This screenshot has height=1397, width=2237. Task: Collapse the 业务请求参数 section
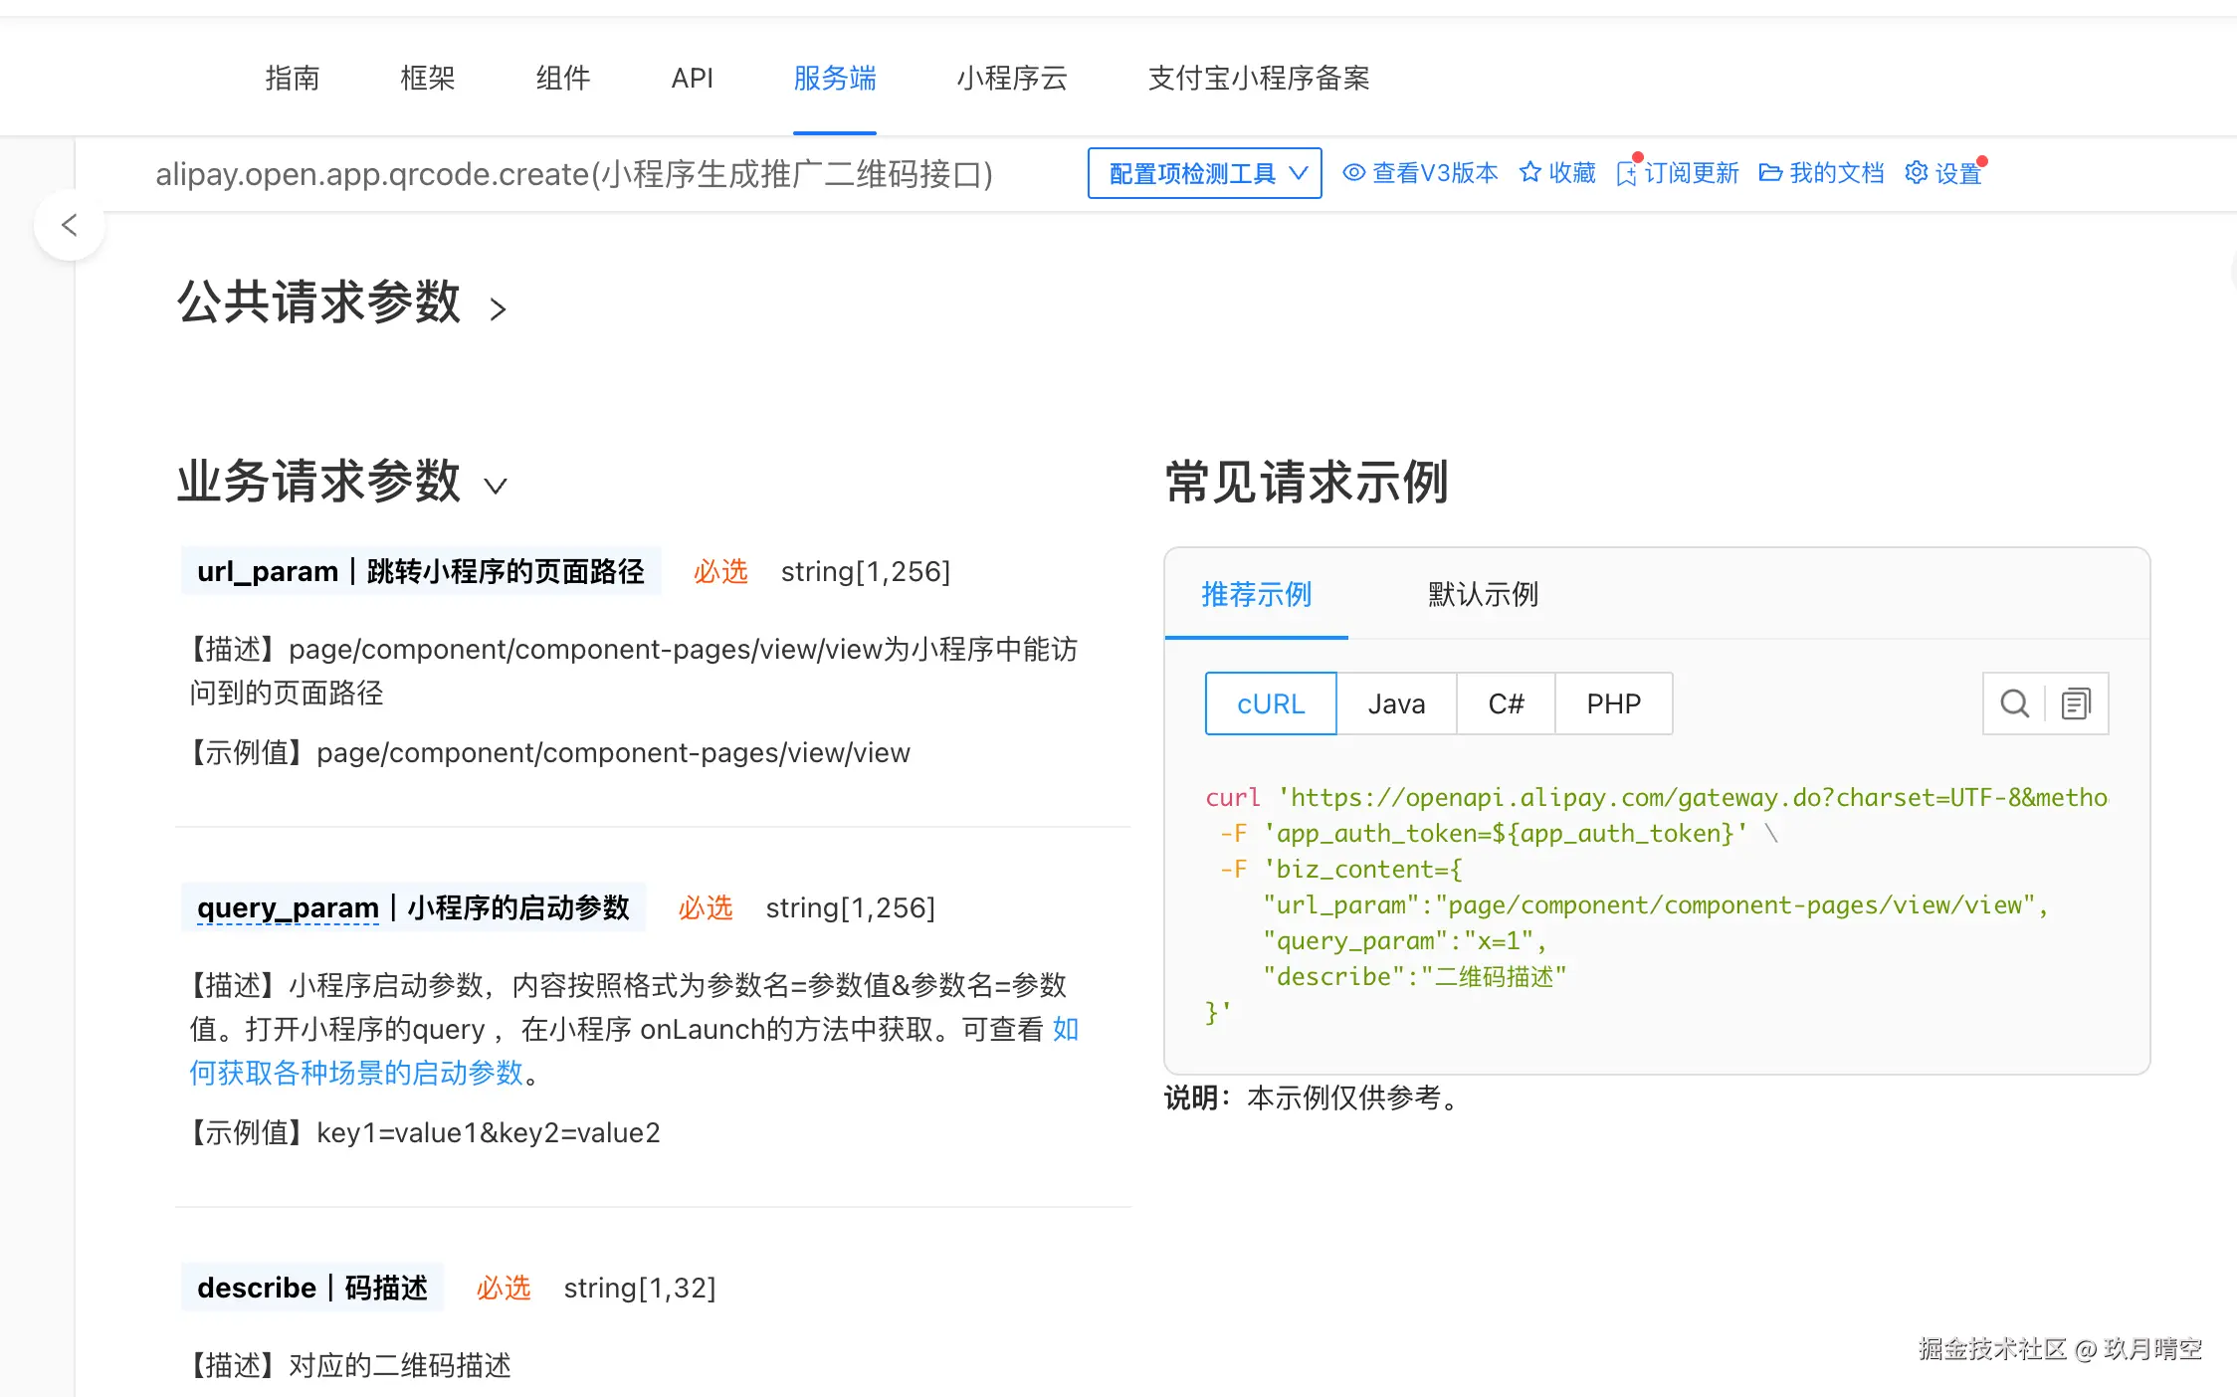497,486
